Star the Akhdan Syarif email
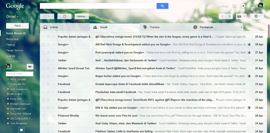The height and width of the screenshot is (133, 270). tap(48, 69)
